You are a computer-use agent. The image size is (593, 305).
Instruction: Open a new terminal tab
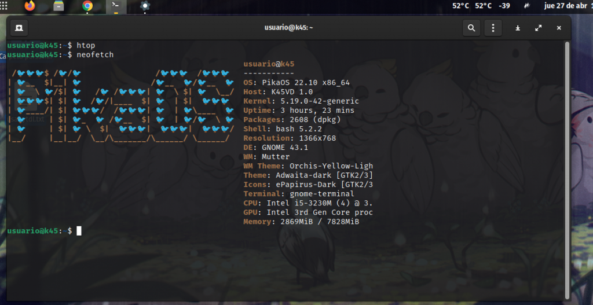pyautogui.click(x=19, y=28)
